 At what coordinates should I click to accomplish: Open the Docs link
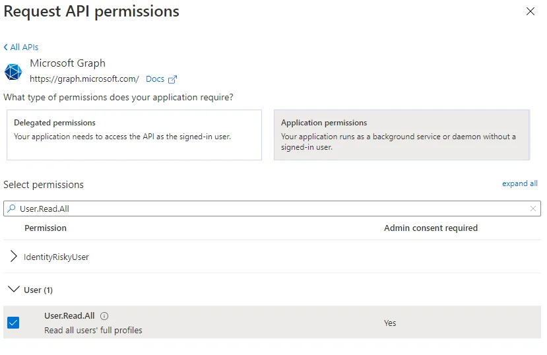pyautogui.click(x=155, y=79)
